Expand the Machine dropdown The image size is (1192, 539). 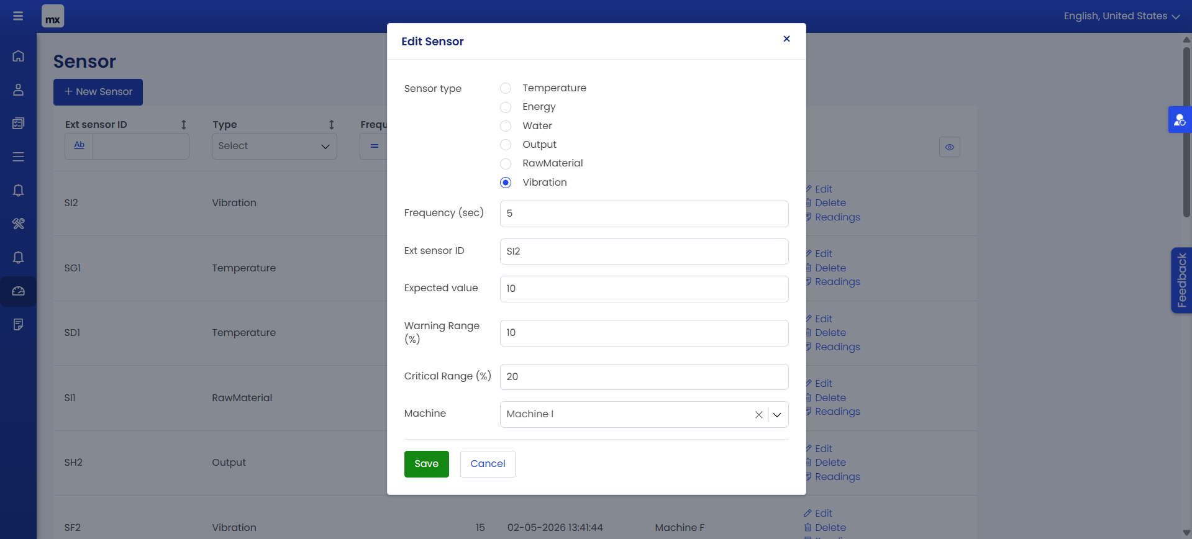(777, 415)
